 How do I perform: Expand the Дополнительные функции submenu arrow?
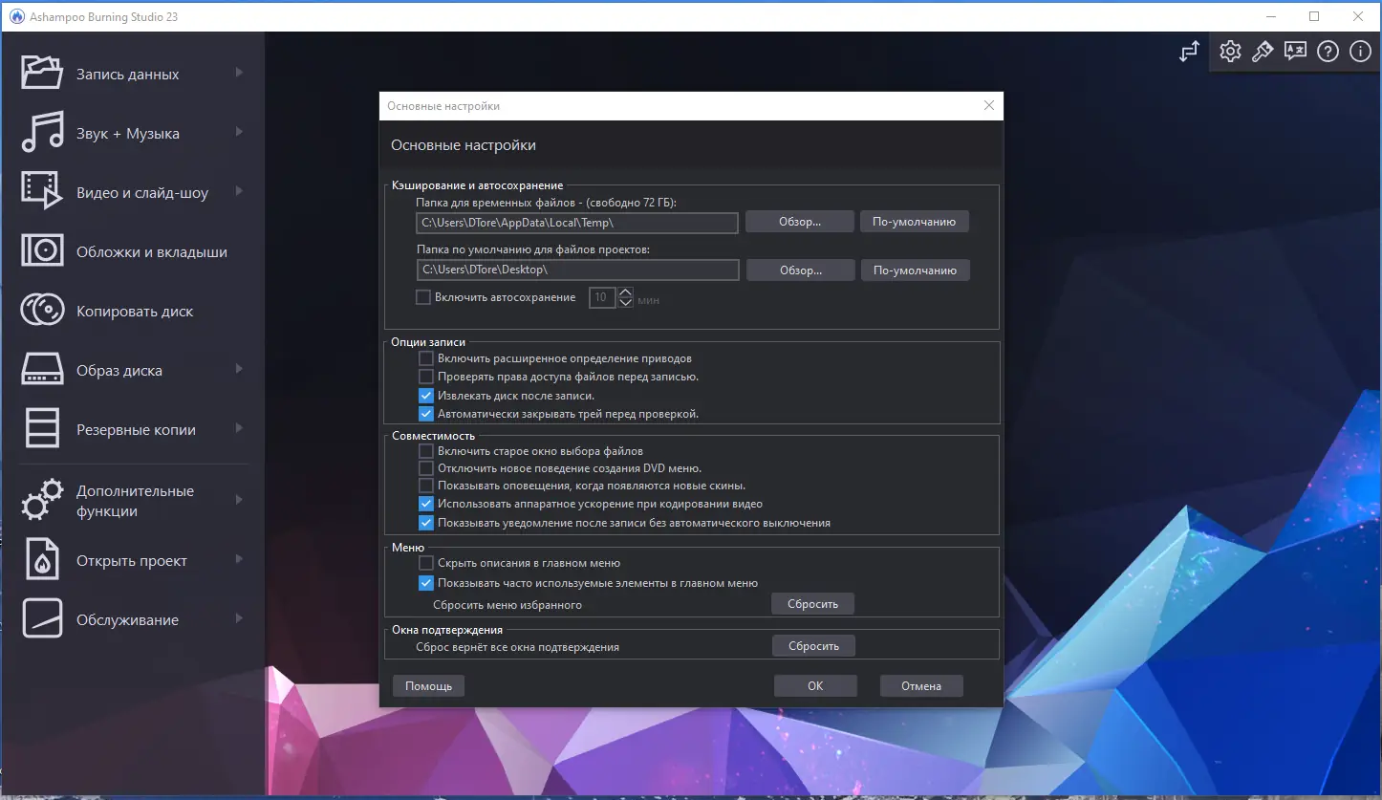(239, 500)
